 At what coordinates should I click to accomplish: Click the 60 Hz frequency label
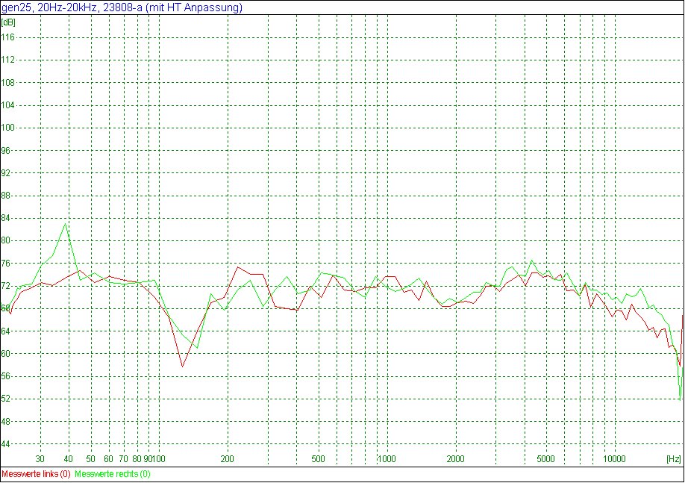point(108,459)
